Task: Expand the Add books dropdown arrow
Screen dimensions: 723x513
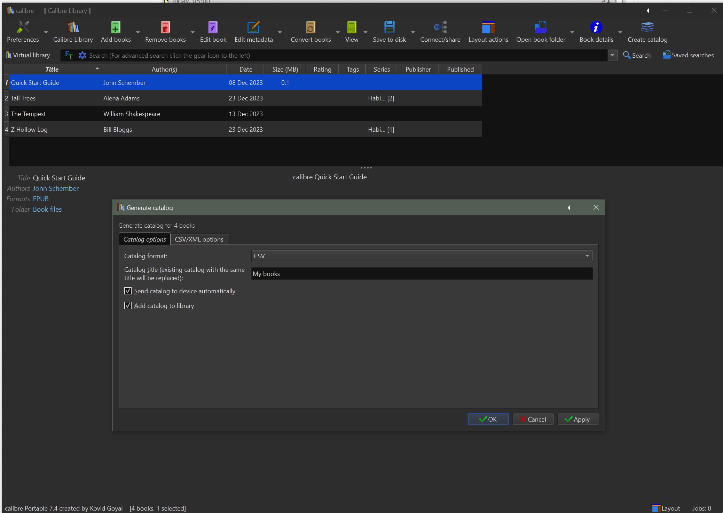Action: pyautogui.click(x=138, y=32)
